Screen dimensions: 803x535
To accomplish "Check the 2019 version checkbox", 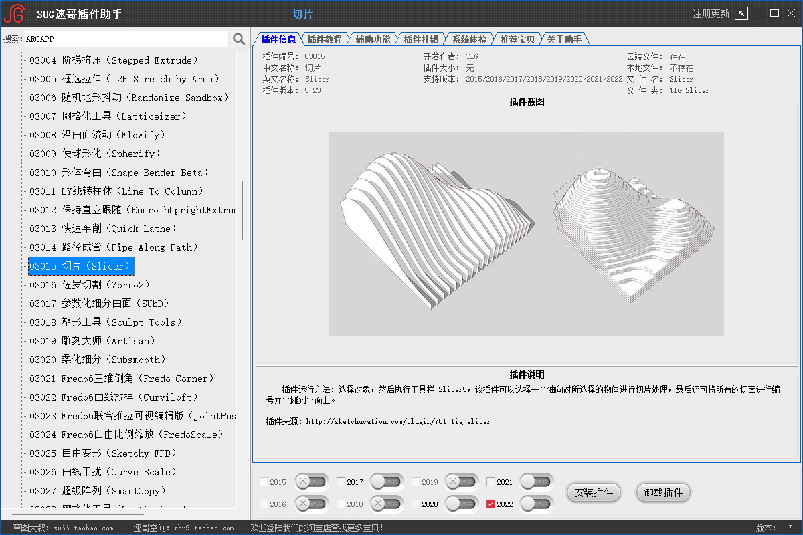I will click(x=416, y=482).
